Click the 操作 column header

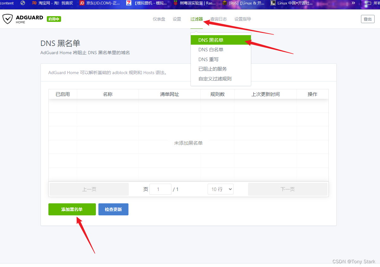[312, 94]
